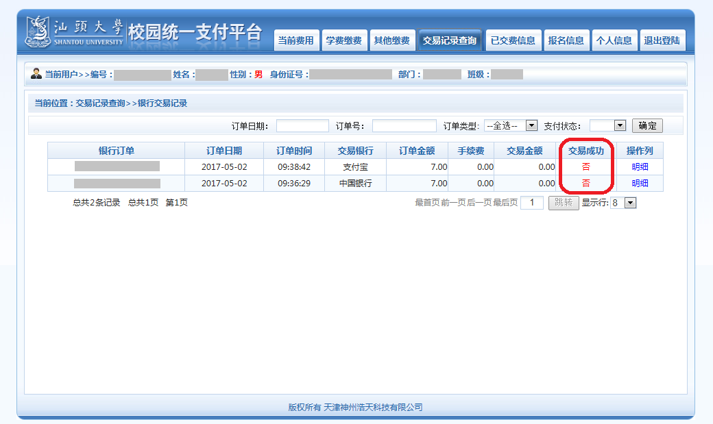Image resolution: width=713 pixels, height=424 pixels.
Task: Click the Shantou University logo
Action: (x=75, y=32)
